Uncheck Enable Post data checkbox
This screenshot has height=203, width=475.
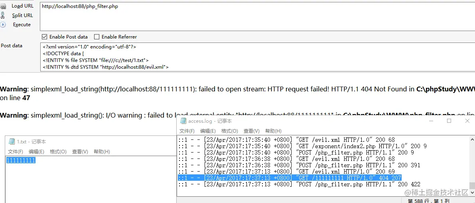coord(45,37)
